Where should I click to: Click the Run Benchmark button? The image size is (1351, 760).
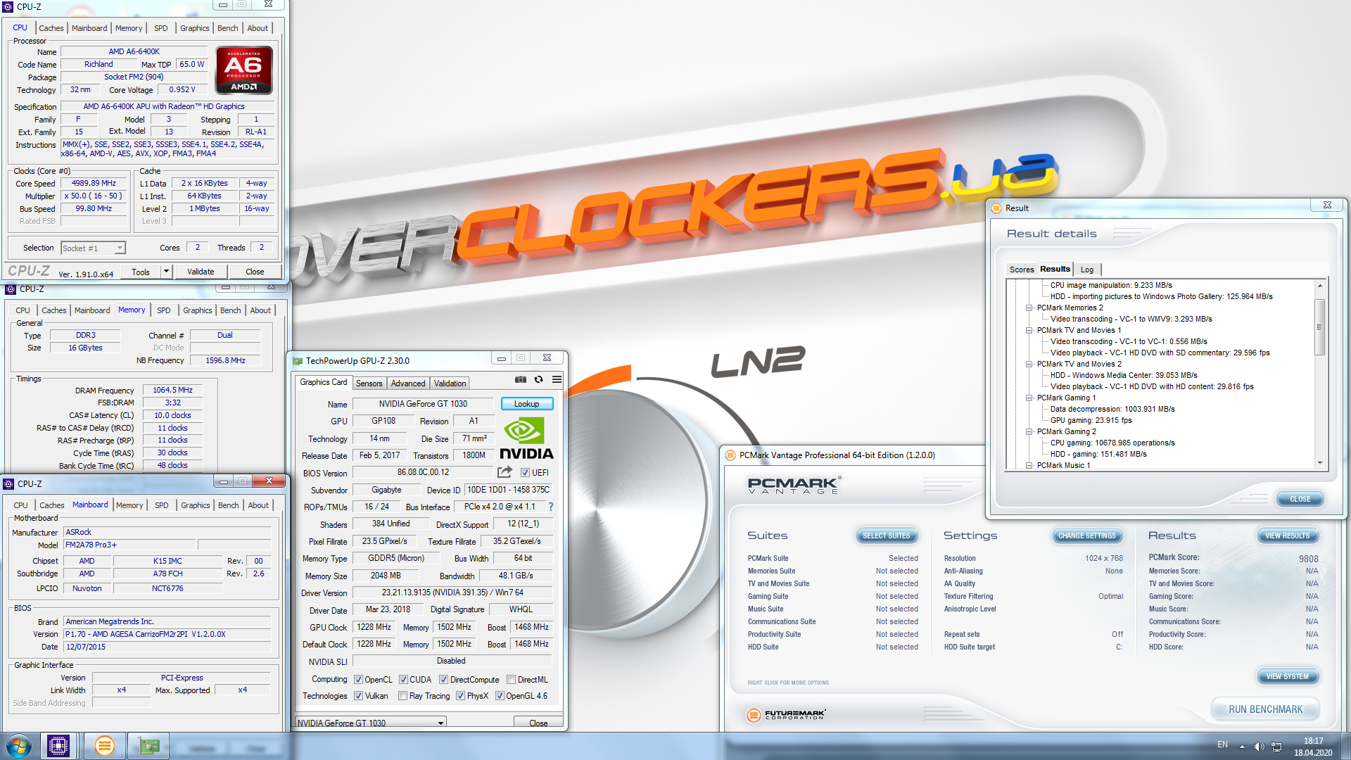coord(1265,709)
